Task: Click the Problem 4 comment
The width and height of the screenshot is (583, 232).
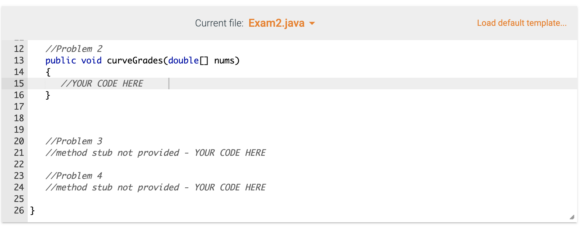Action: coord(74,176)
